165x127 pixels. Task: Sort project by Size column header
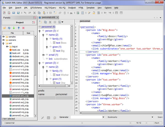(x=28, y=33)
